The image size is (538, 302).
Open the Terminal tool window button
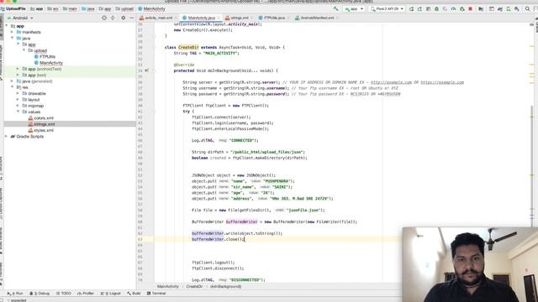coord(156,294)
